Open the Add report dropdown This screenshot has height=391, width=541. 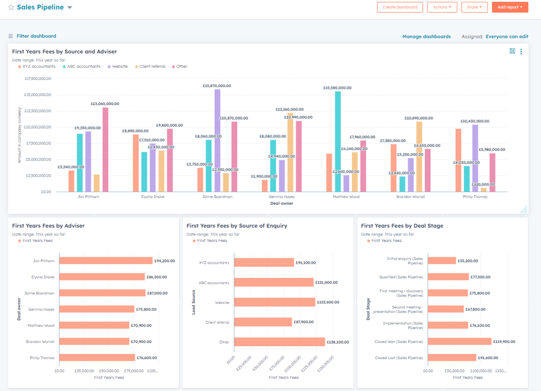coord(510,7)
